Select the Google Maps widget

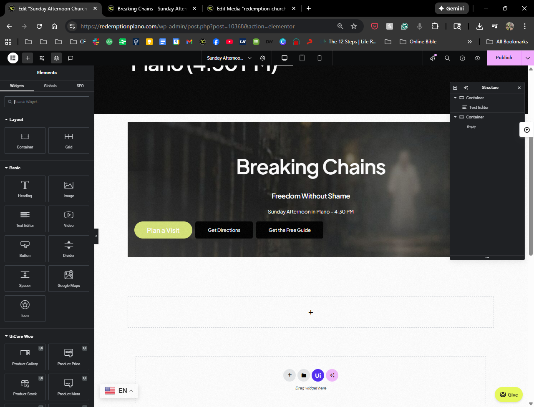coord(69,279)
